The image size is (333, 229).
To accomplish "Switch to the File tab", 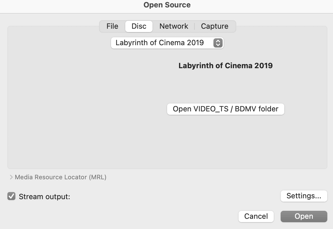I will pos(112,26).
